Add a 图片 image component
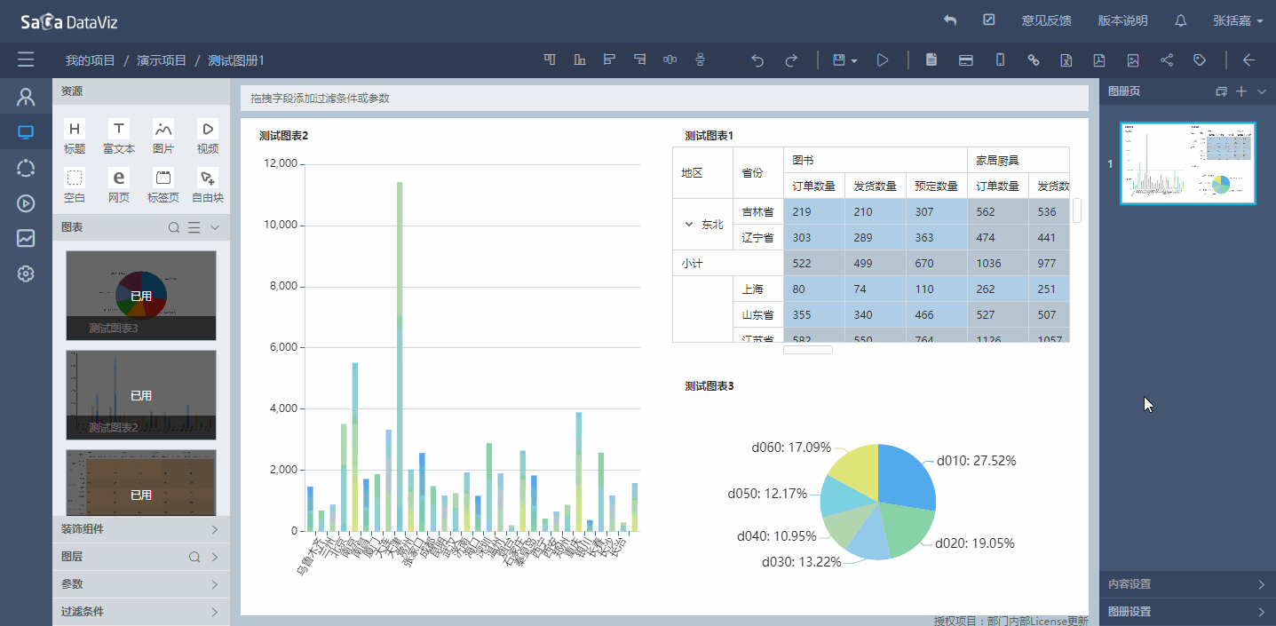Screen dimensions: 1276x626 coord(163,137)
